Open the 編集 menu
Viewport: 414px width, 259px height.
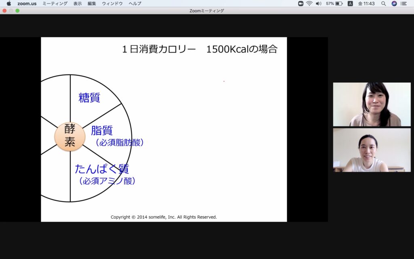click(x=92, y=3)
